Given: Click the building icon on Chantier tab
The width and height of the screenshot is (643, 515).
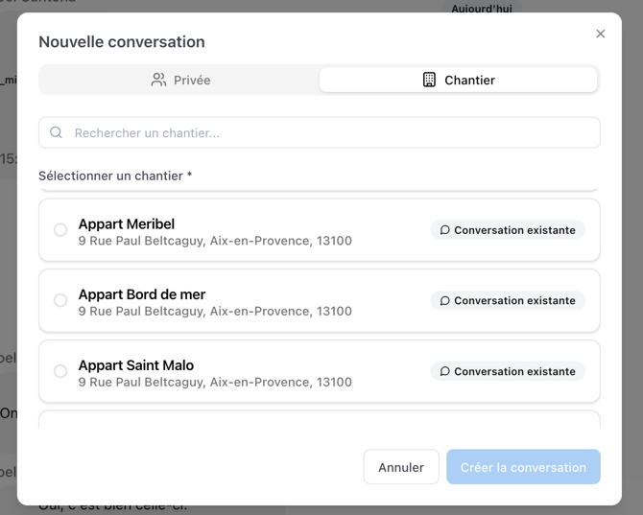Looking at the screenshot, I should click(x=429, y=81).
